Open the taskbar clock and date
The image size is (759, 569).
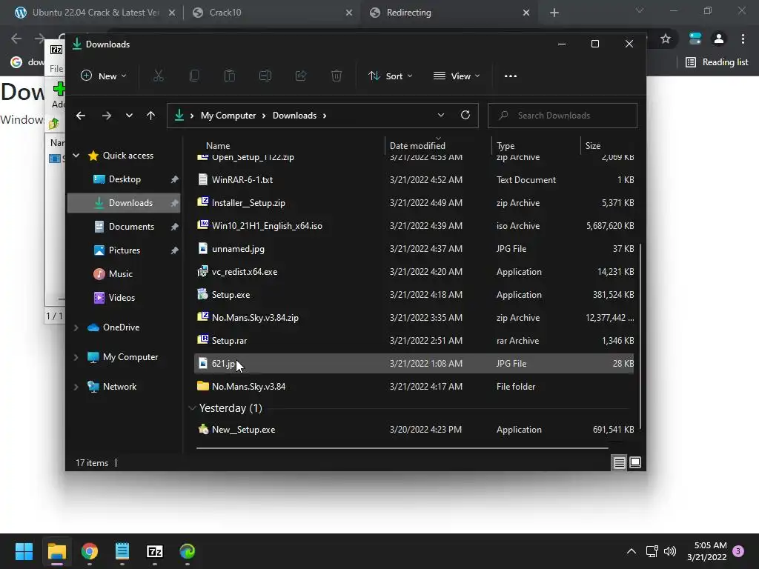click(706, 551)
